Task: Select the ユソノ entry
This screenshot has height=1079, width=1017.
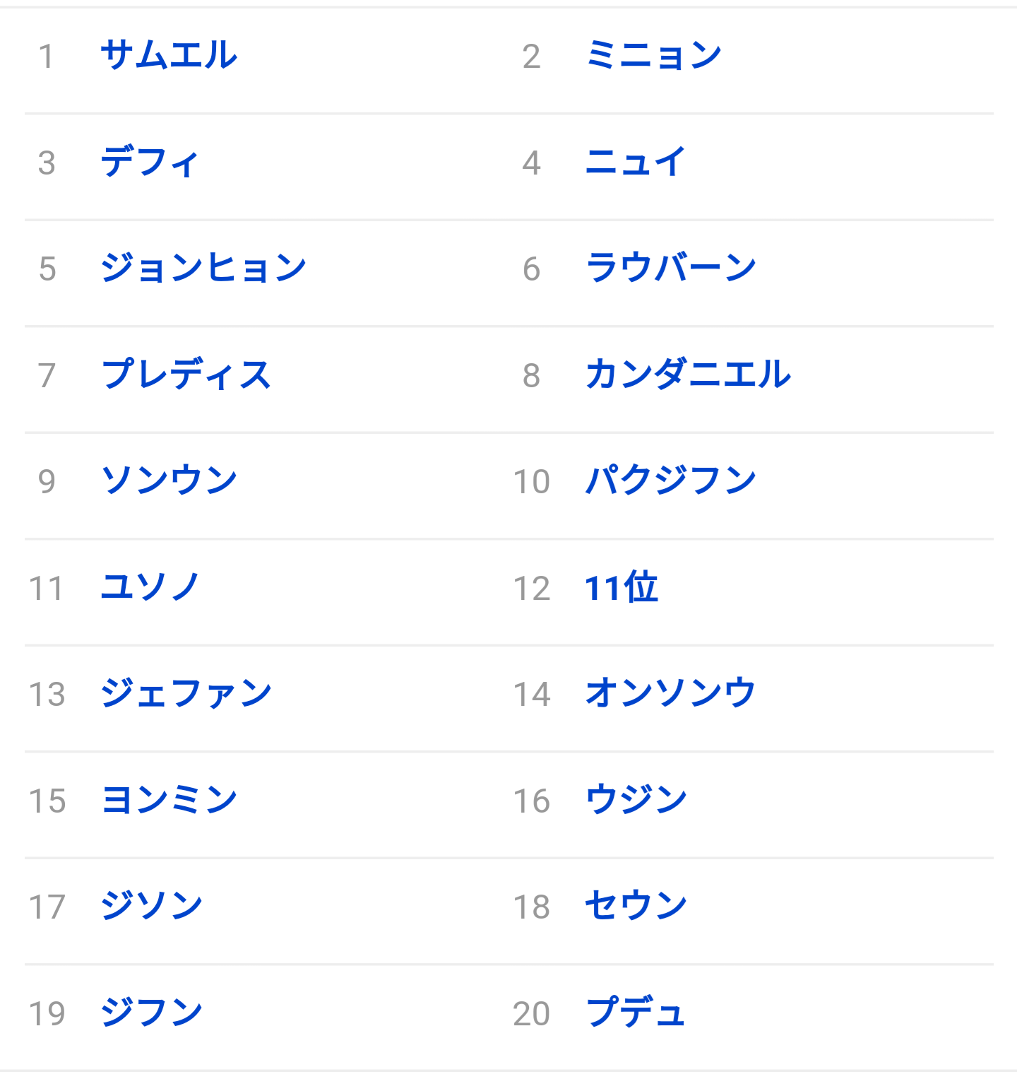Action: (150, 588)
